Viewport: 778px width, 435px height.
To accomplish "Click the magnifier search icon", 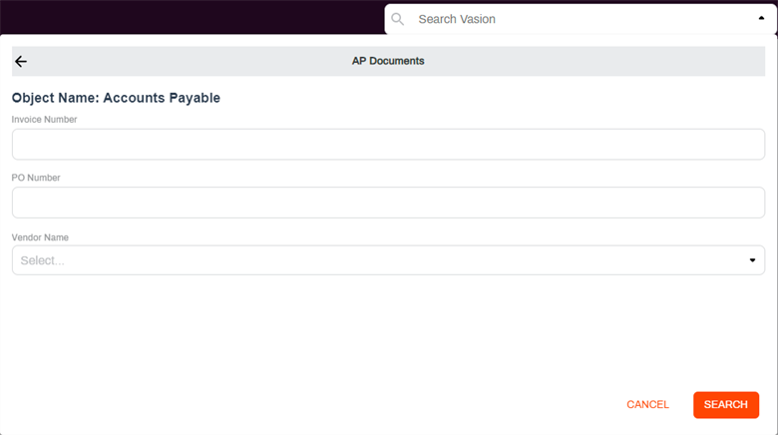I will [x=397, y=19].
